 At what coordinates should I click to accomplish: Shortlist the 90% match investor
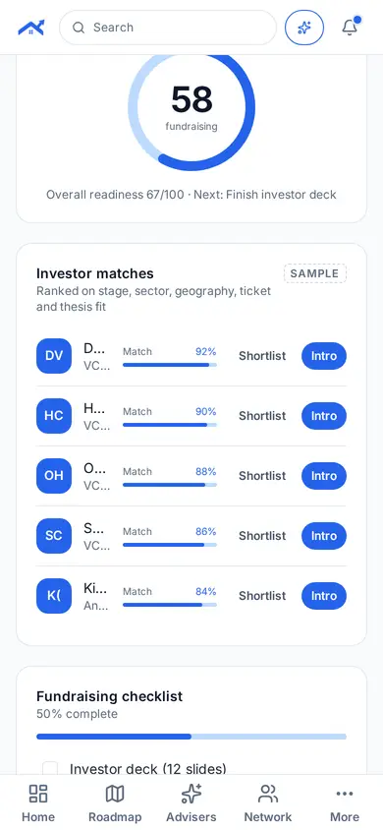(x=262, y=416)
